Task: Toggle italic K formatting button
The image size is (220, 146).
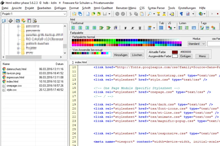Action: point(132,28)
